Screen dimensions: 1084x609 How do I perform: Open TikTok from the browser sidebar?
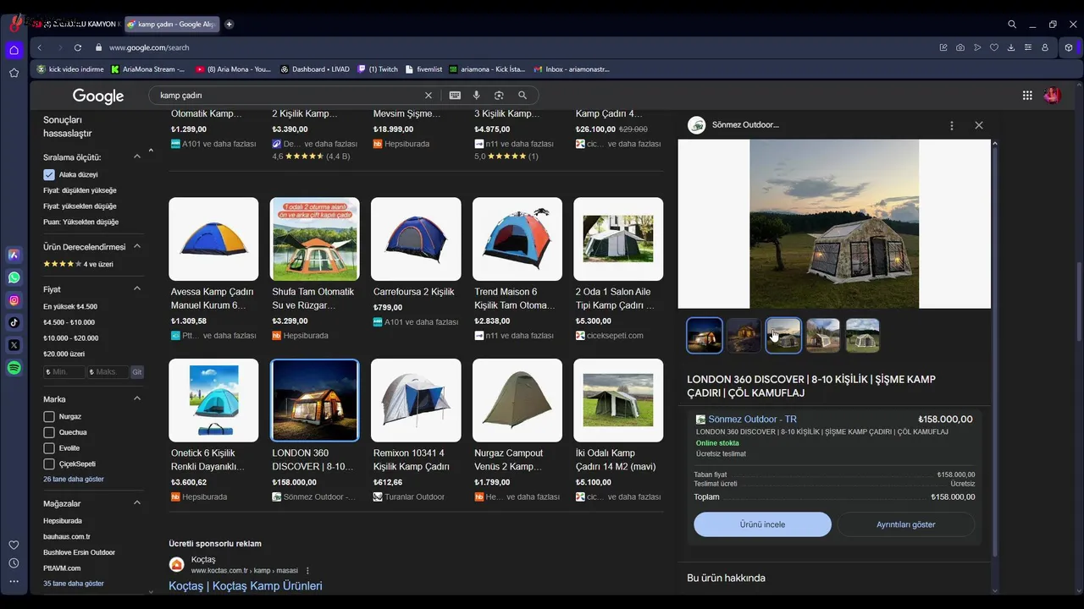14,322
